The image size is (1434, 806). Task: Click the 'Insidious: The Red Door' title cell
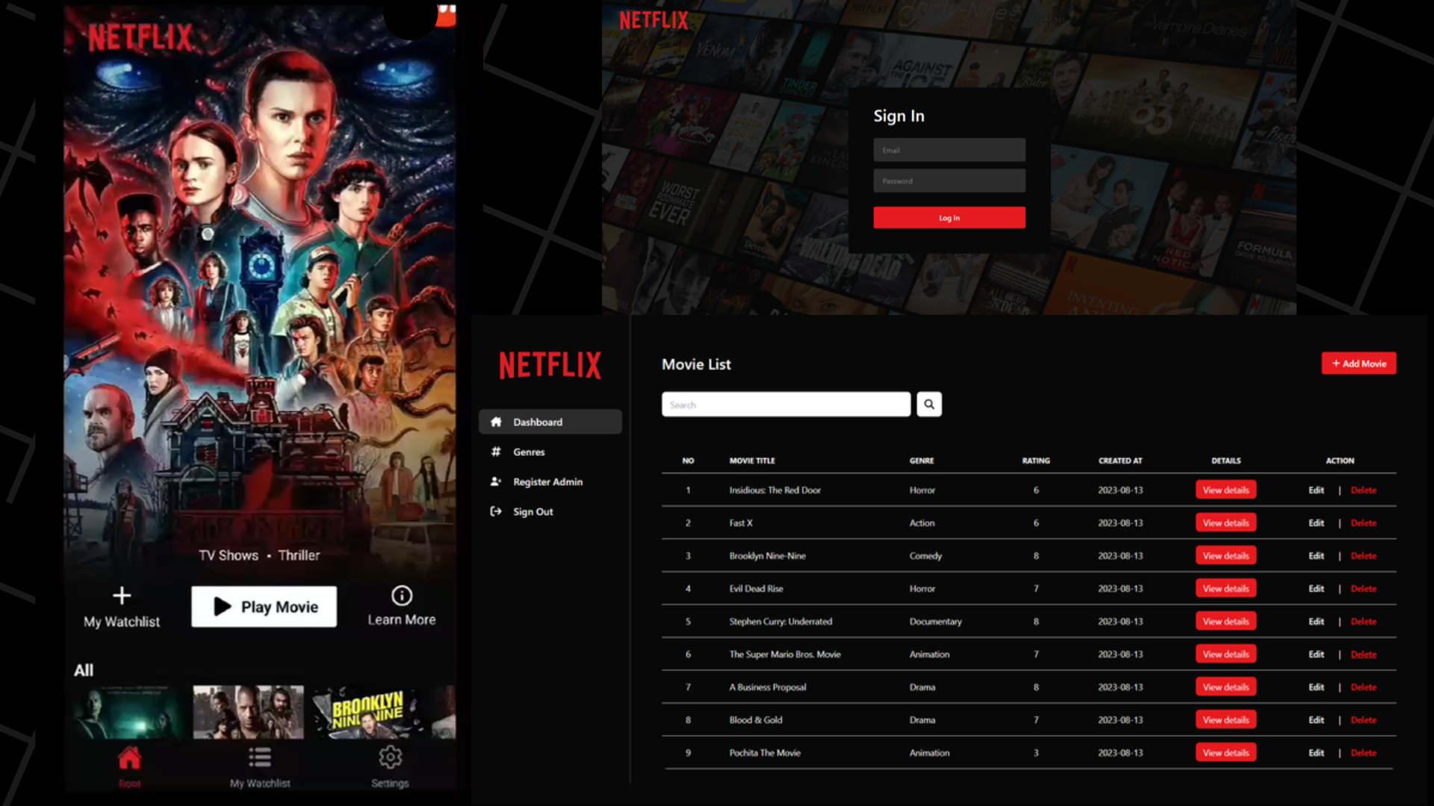click(775, 490)
